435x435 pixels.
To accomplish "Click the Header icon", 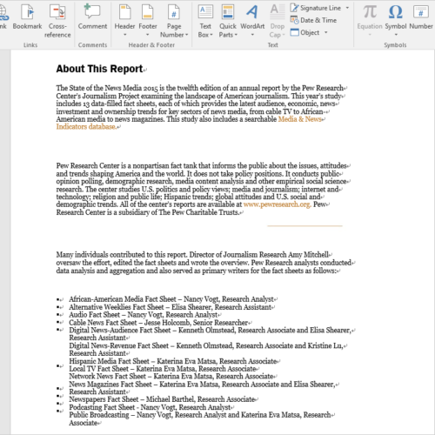I will tap(124, 12).
